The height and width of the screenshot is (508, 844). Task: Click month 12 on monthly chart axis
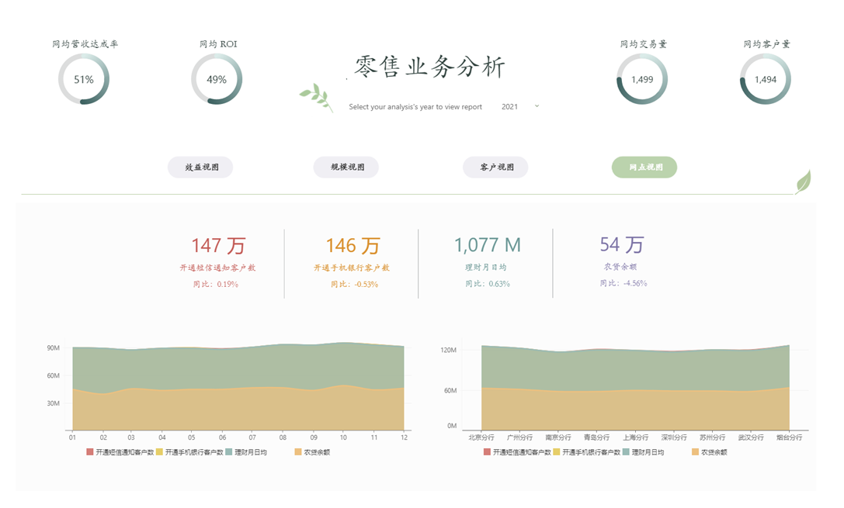405,437
